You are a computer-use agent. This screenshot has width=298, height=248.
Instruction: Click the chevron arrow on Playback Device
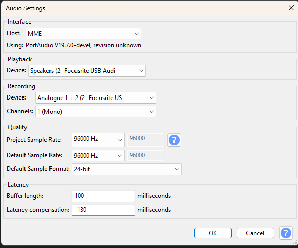click(141, 71)
